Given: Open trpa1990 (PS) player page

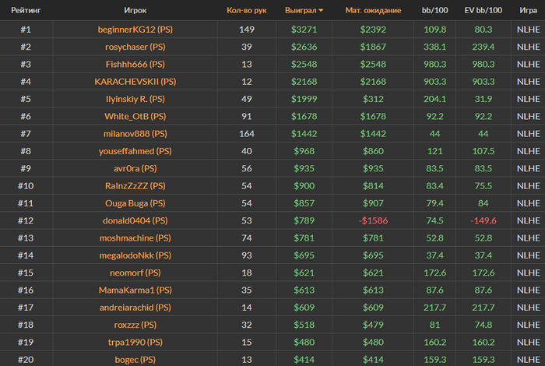Looking at the screenshot, I should tap(135, 342).
